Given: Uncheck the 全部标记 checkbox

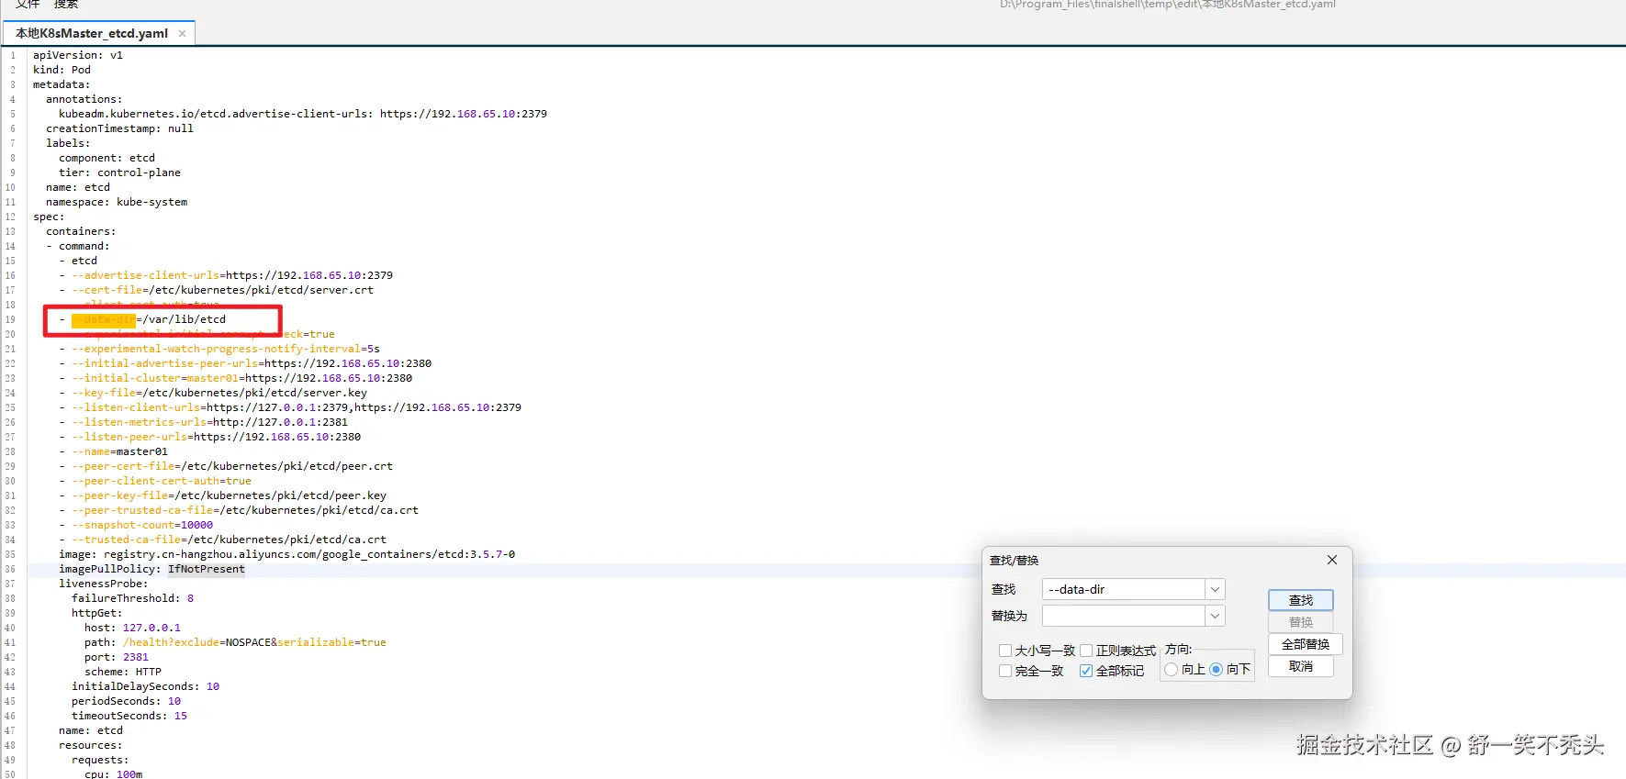Looking at the screenshot, I should tap(1086, 671).
